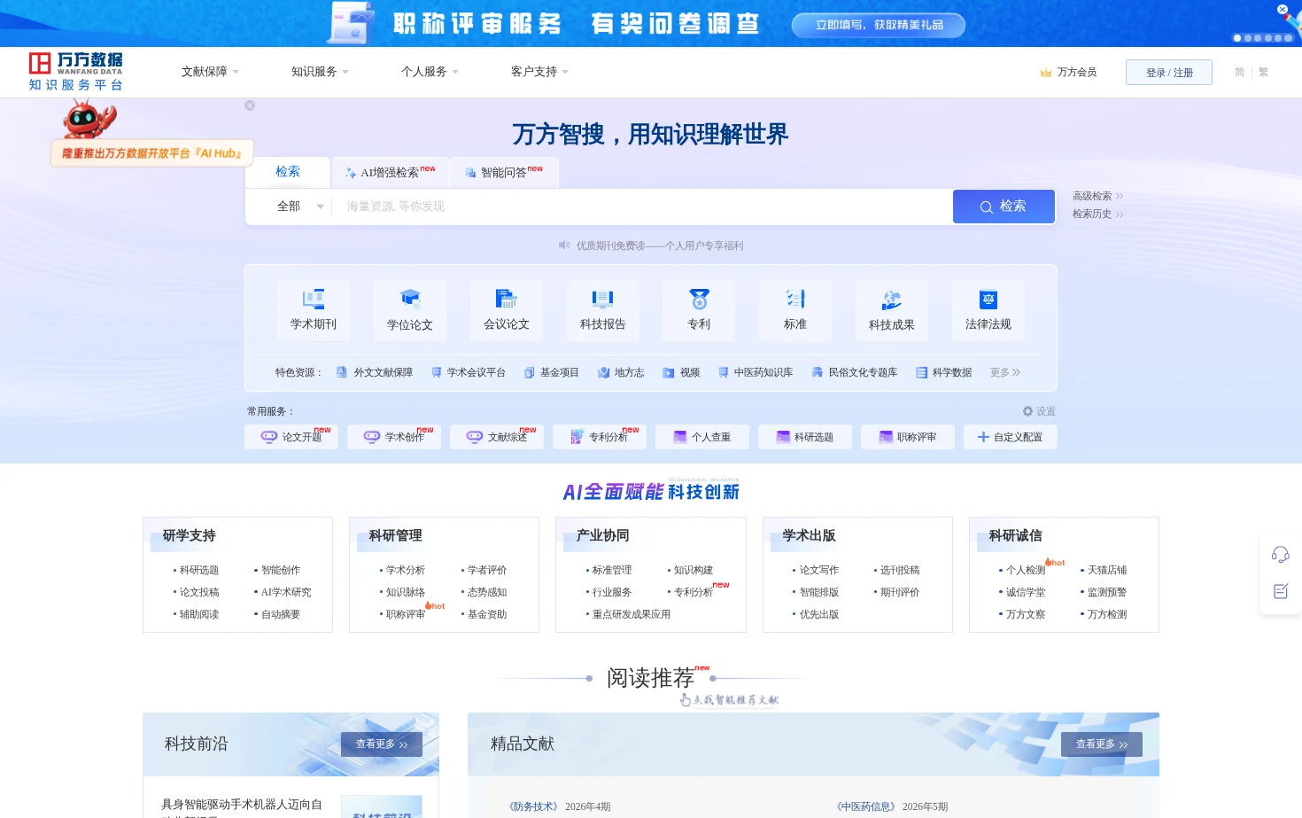Select the first banner carousel dot
Image resolution: width=1302 pixels, height=818 pixels.
pyautogui.click(x=1237, y=38)
